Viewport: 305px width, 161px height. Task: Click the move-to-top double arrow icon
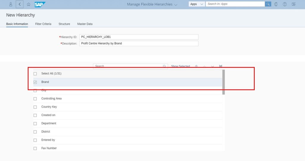(196, 66)
